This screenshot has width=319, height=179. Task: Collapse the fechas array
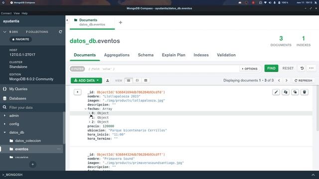(x=85, y=109)
